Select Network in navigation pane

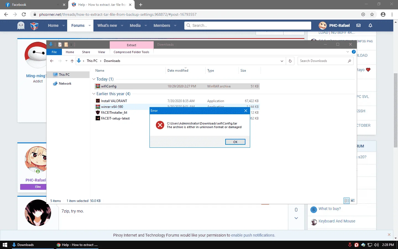pos(65,84)
